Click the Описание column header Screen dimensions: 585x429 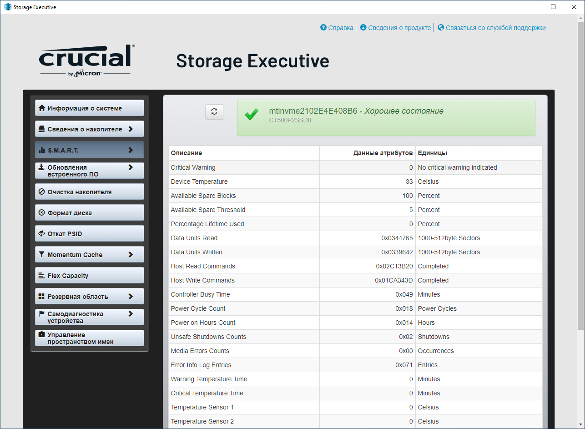pos(244,153)
